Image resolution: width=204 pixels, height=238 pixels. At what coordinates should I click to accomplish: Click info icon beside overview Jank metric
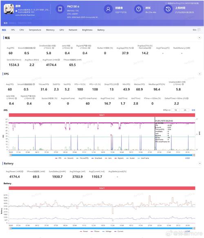pos(71,48)
